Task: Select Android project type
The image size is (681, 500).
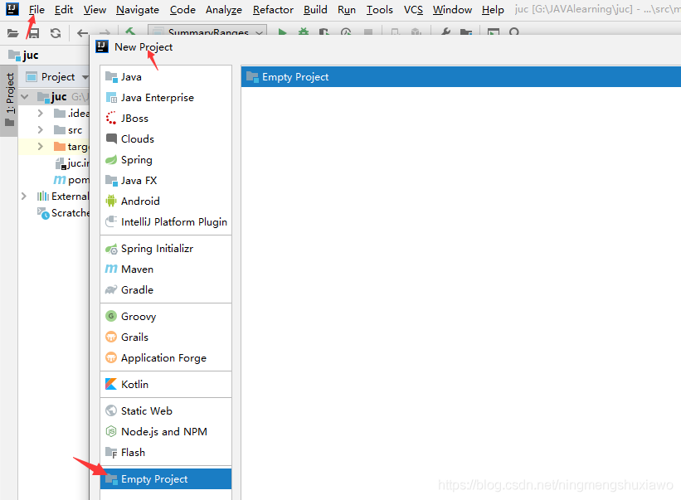Action: coord(140,201)
